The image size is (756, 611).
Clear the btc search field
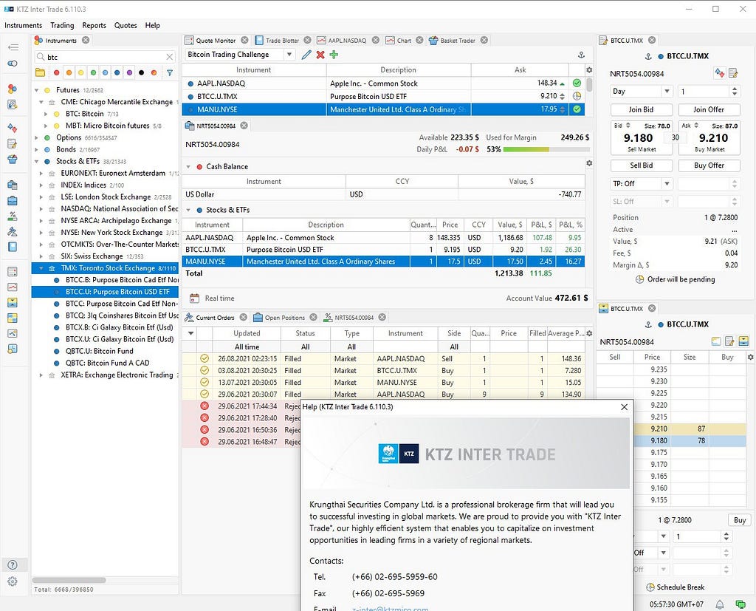(170, 57)
